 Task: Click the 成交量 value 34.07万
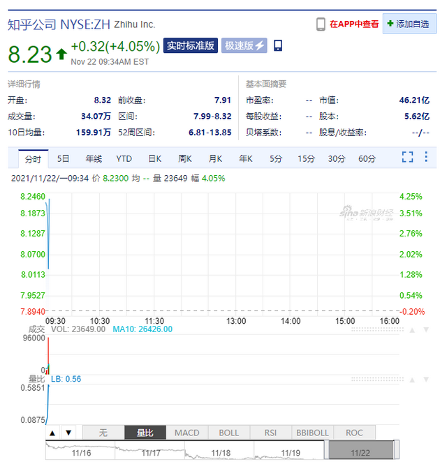click(96, 117)
